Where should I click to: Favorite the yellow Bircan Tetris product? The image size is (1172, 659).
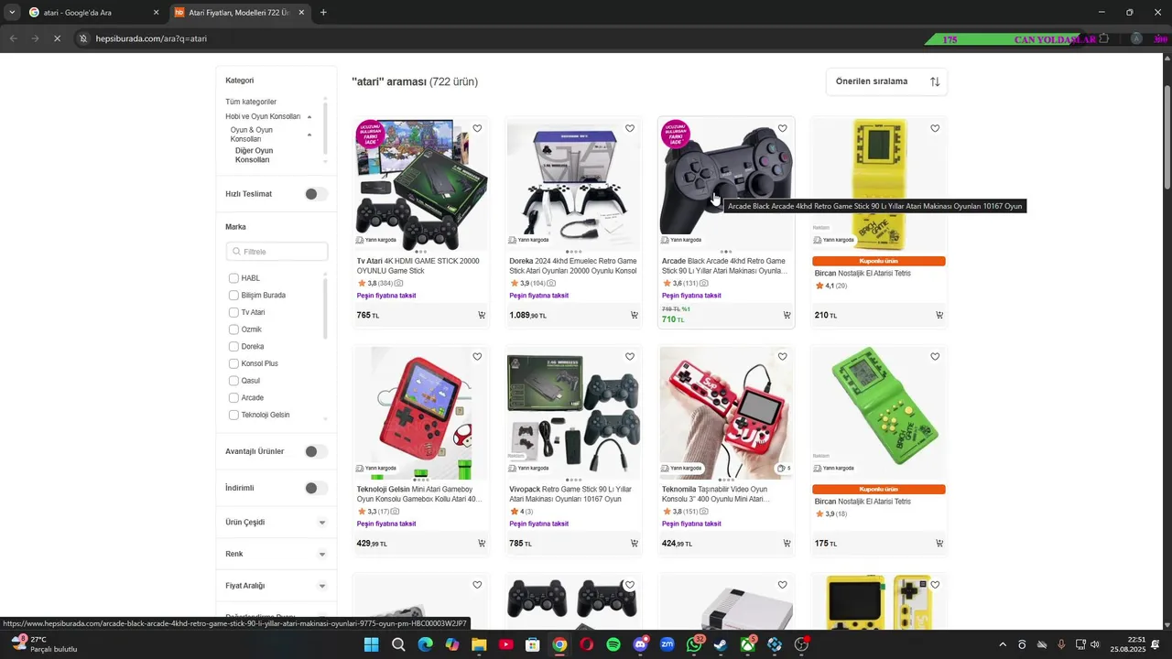(x=935, y=129)
